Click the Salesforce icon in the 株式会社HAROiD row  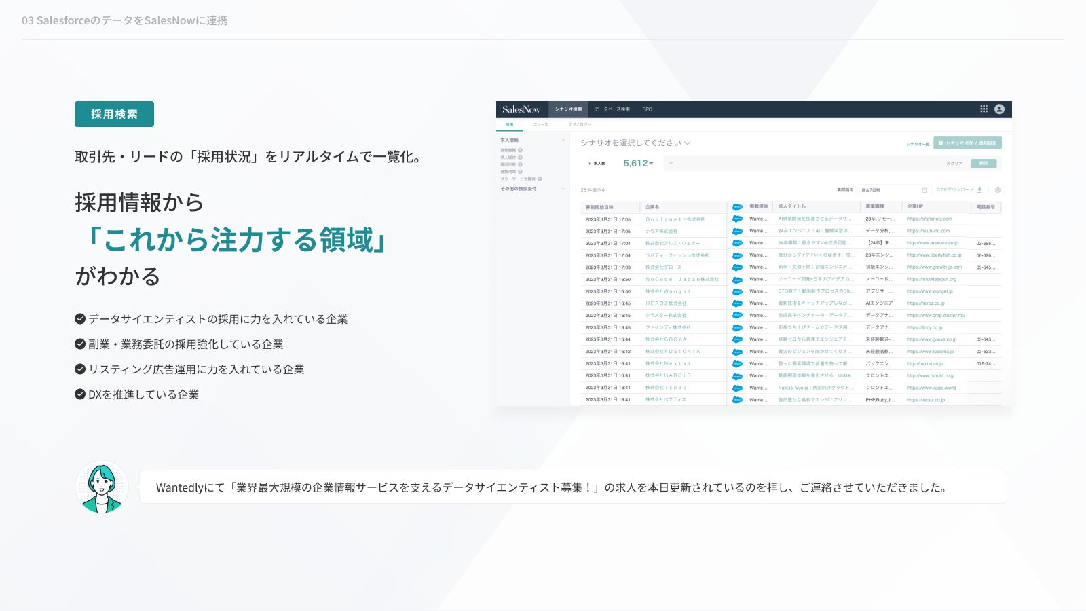coord(738,376)
